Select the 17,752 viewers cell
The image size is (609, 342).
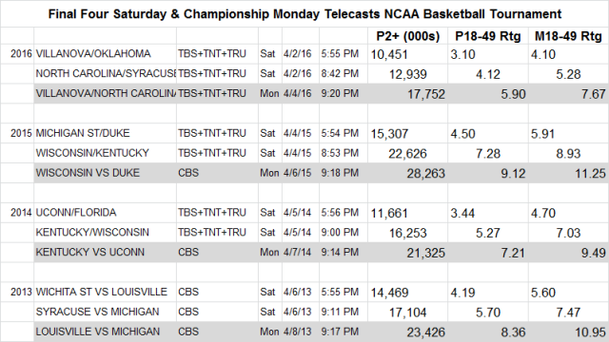408,94
